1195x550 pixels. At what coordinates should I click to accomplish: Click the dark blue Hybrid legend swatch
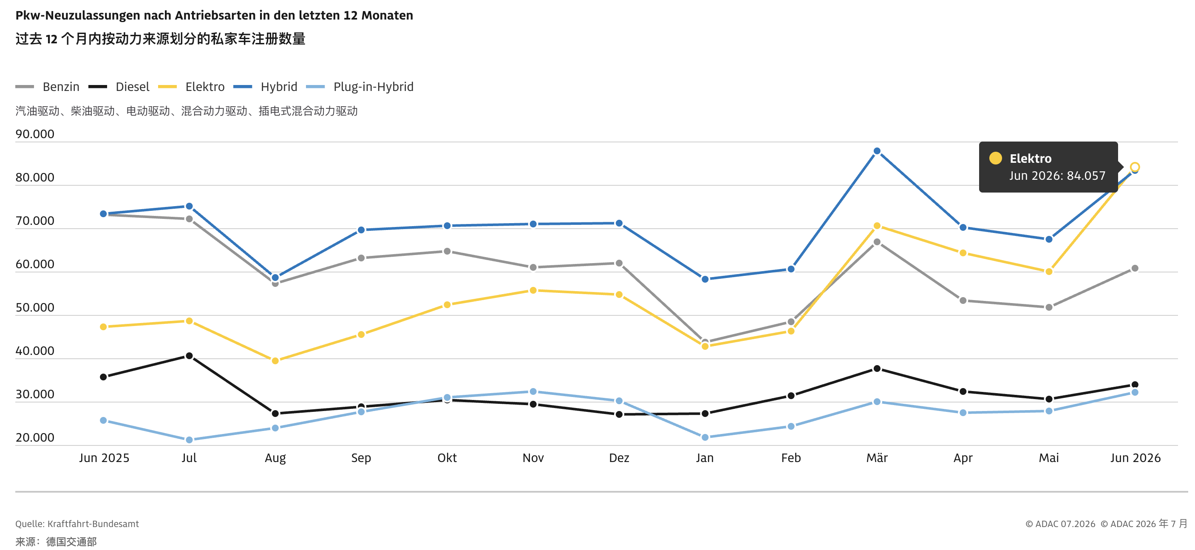(243, 87)
